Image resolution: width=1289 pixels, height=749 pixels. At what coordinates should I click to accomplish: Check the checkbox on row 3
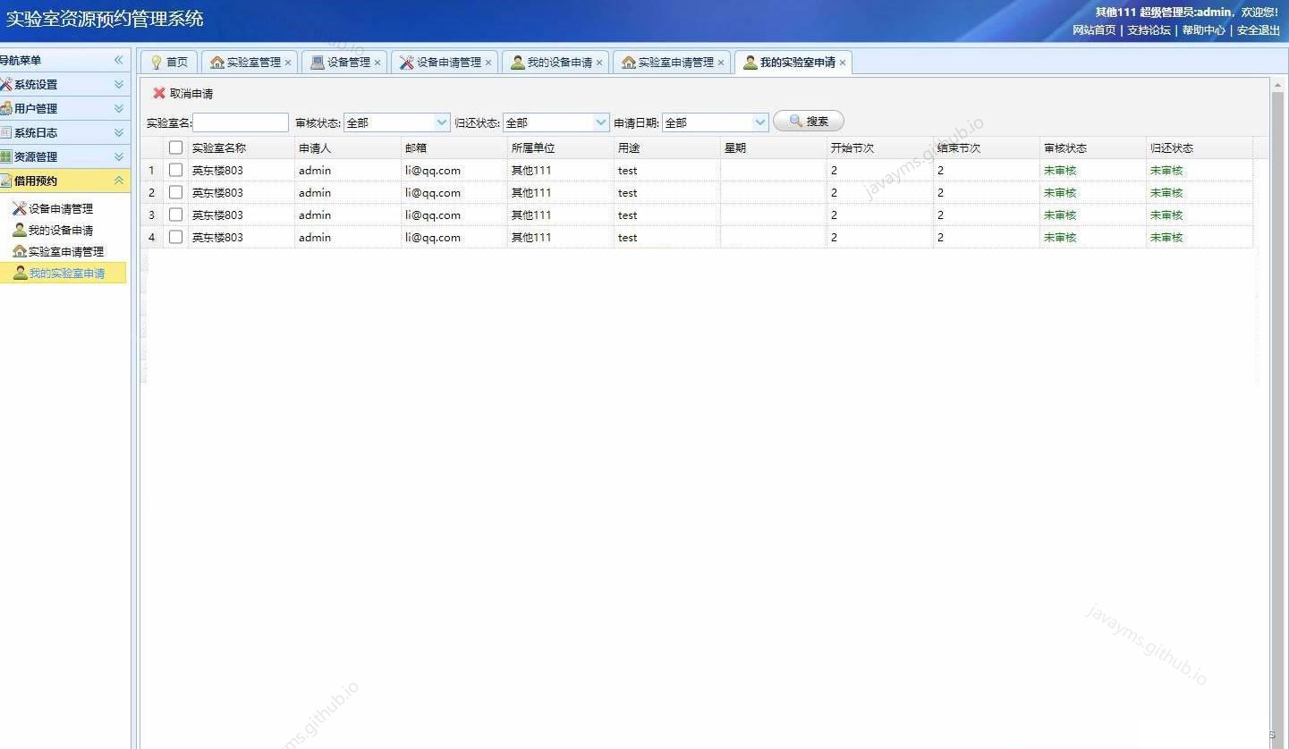click(175, 215)
